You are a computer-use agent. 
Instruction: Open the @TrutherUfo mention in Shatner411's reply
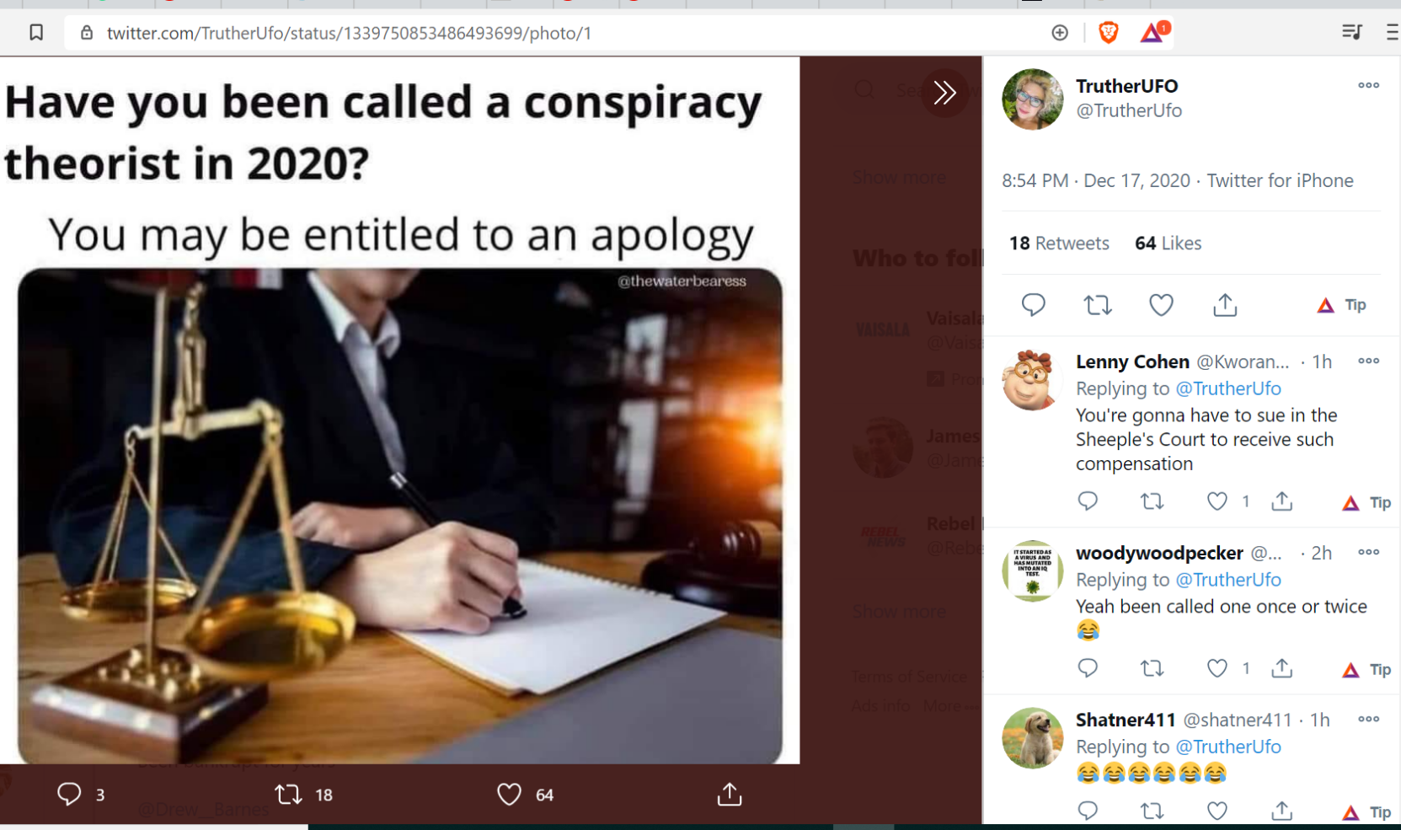pos(1228,747)
